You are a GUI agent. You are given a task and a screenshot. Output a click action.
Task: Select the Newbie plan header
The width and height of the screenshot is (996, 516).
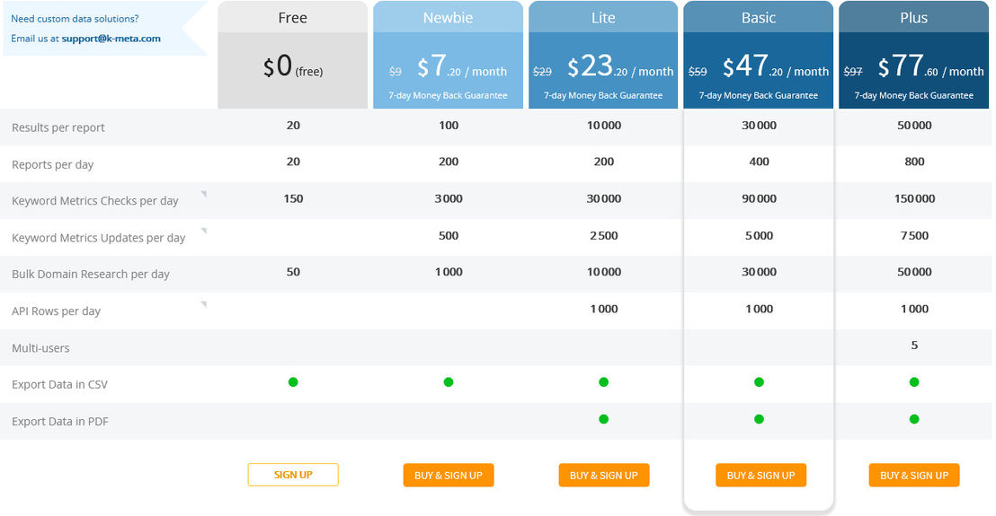[x=448, y=18]
